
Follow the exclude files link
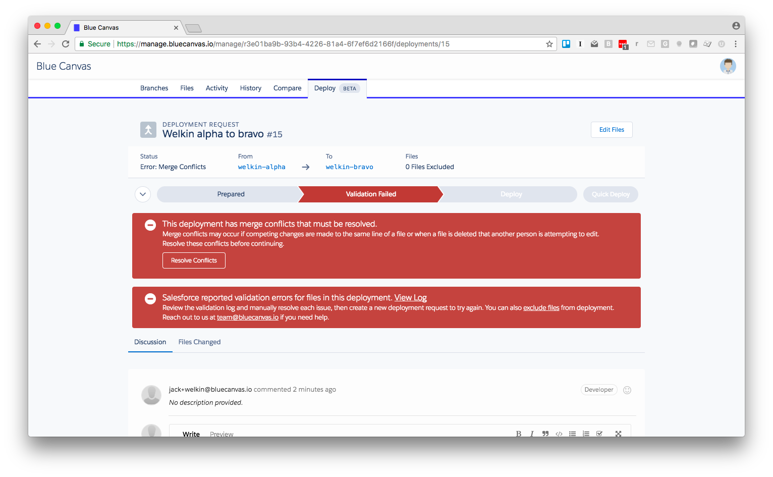[541, 308]
